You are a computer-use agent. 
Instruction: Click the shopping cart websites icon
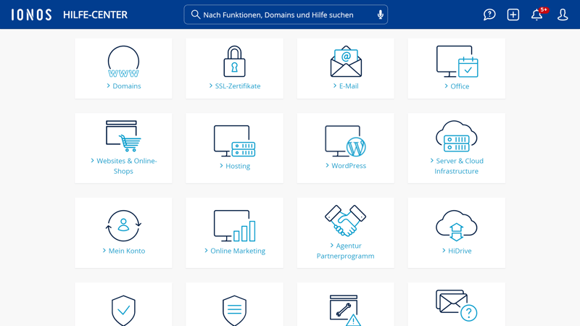(123, 136)
